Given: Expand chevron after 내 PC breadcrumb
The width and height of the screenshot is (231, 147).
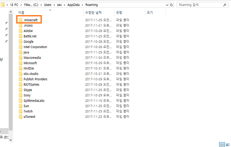Looking at the screenshot, I should pyautogui.click(x=21, y=5).
